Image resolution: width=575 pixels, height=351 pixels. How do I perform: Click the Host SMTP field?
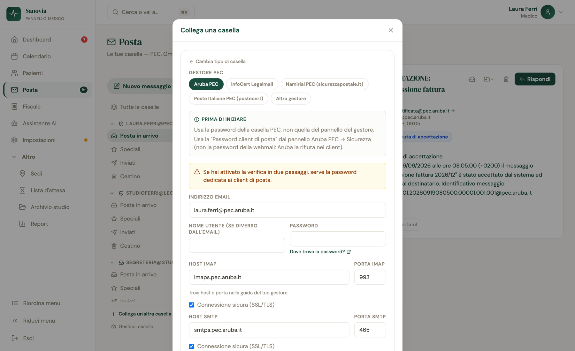[x=269, y=330]
